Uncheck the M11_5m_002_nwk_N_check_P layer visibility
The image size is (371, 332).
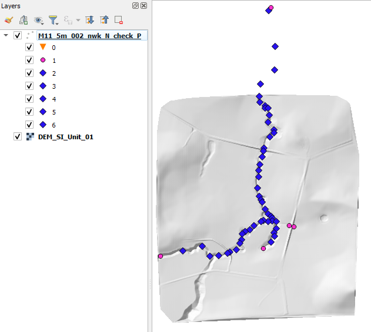coord(17,35)
